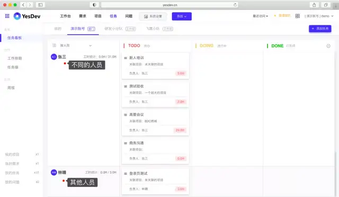The height and width of the screenshot is (197, 339).
Task: Expand the blue 添加 dropdown button
Action: pos(182,16)
